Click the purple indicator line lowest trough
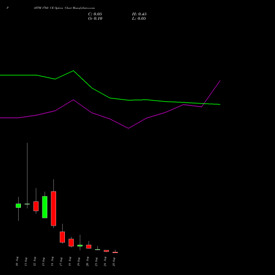Image resolution: width=275 pixels, height=275 pixels. (128, 128)
